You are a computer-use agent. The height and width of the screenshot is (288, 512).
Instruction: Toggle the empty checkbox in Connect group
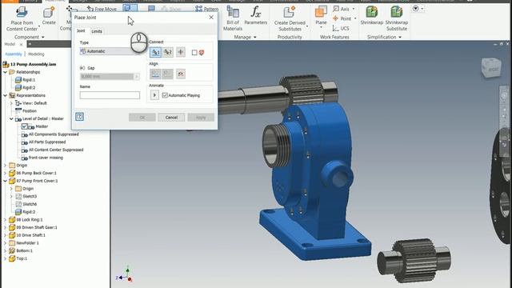(194, 53)
